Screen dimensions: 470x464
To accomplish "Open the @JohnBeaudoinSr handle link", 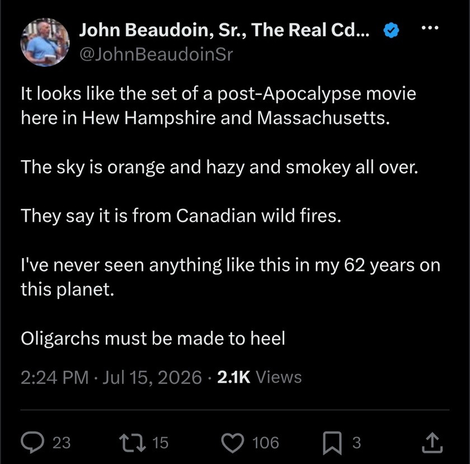I will click(156, 55).
